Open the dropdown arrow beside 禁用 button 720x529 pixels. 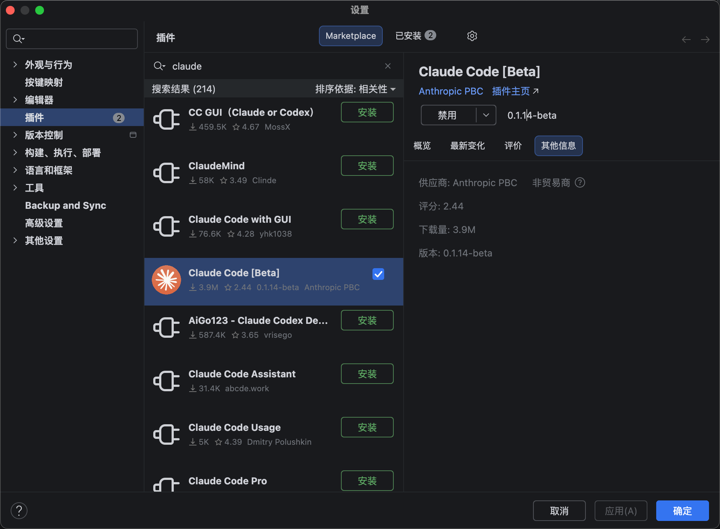click(x=486, y=115)
